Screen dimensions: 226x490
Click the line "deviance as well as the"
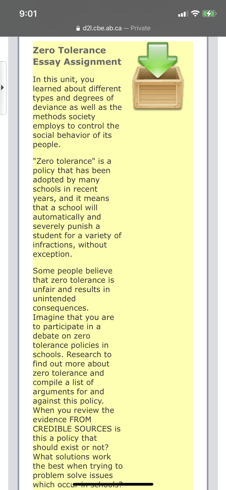(77, 107)
